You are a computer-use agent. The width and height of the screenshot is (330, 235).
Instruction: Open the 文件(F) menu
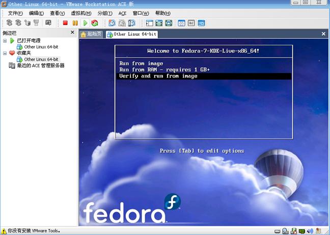pos(15,13)
